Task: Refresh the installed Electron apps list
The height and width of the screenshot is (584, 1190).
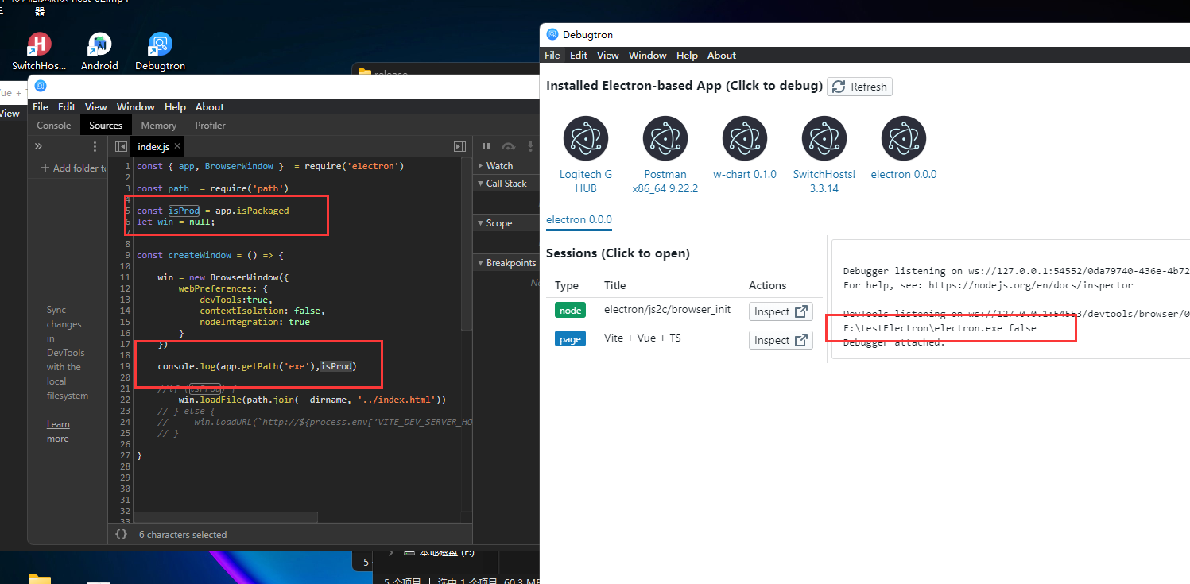Action: coord(859,87)
